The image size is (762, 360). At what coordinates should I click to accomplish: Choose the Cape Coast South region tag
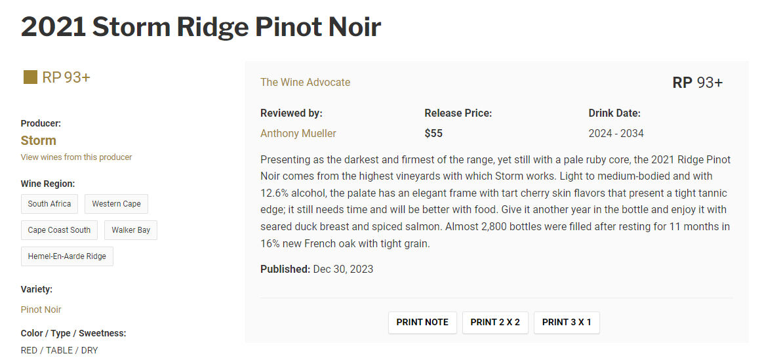click(59, 230)
